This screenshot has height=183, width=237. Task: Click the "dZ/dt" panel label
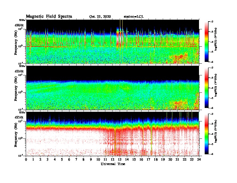point(19,117)
